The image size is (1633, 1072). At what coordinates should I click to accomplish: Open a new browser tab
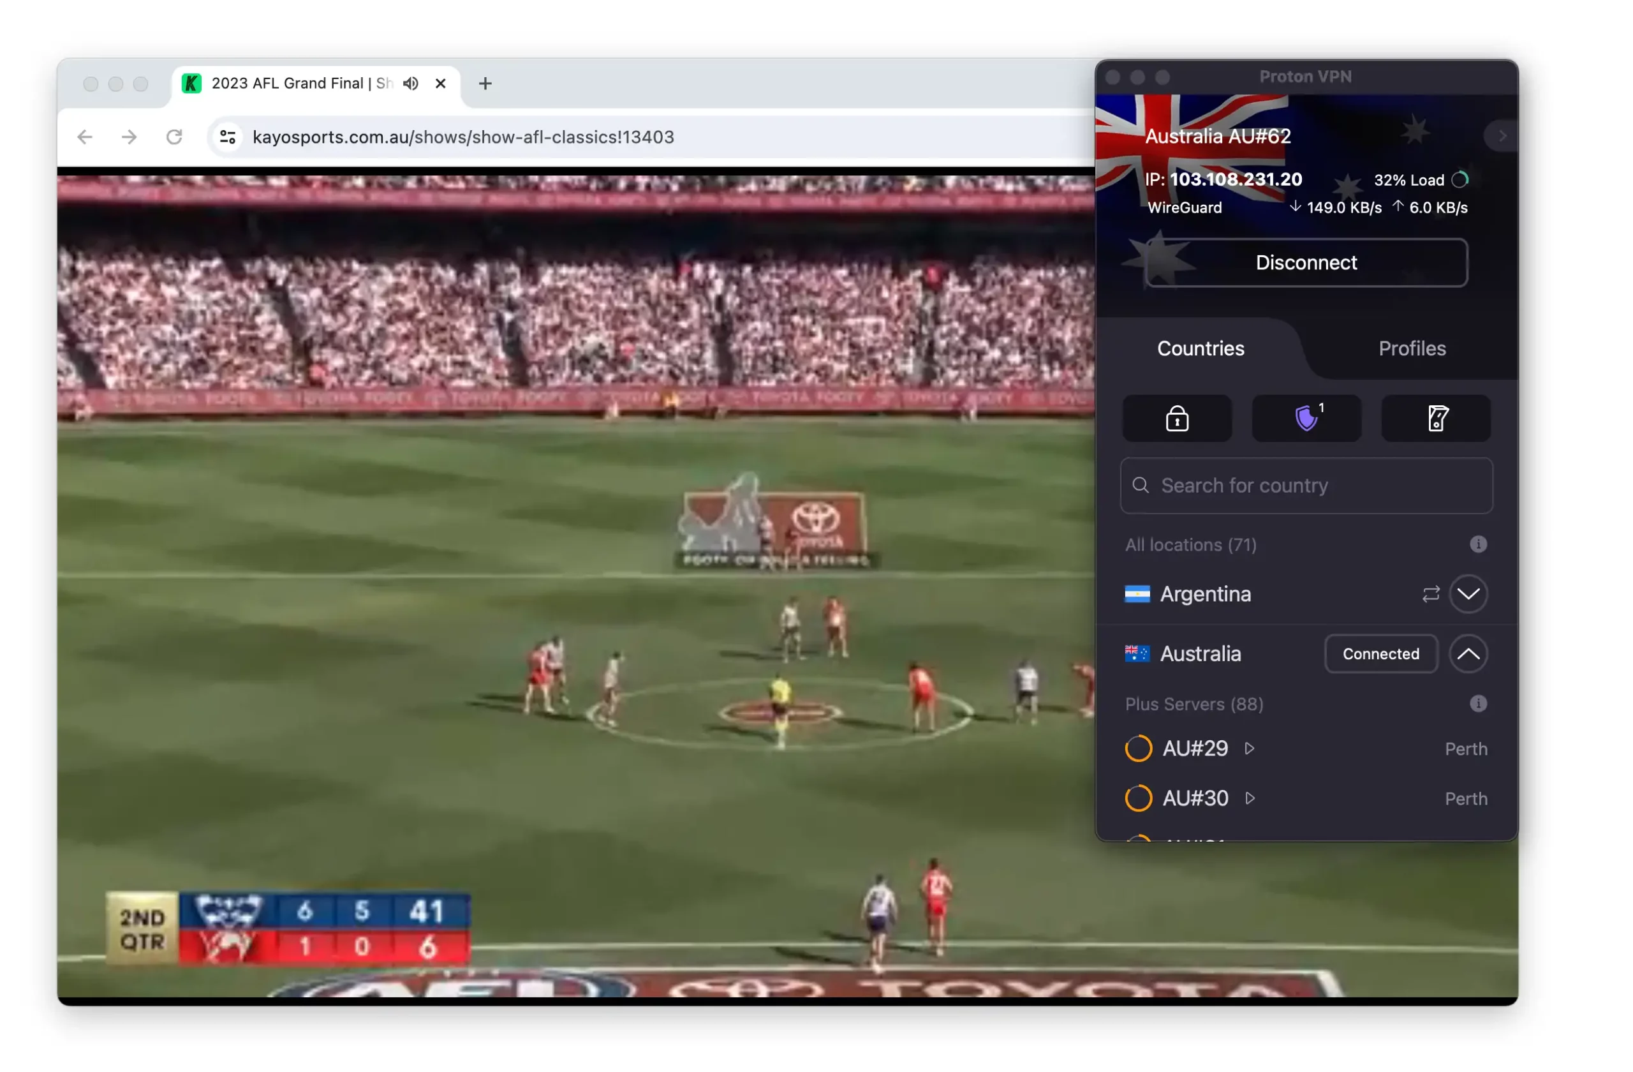(485, 83)
